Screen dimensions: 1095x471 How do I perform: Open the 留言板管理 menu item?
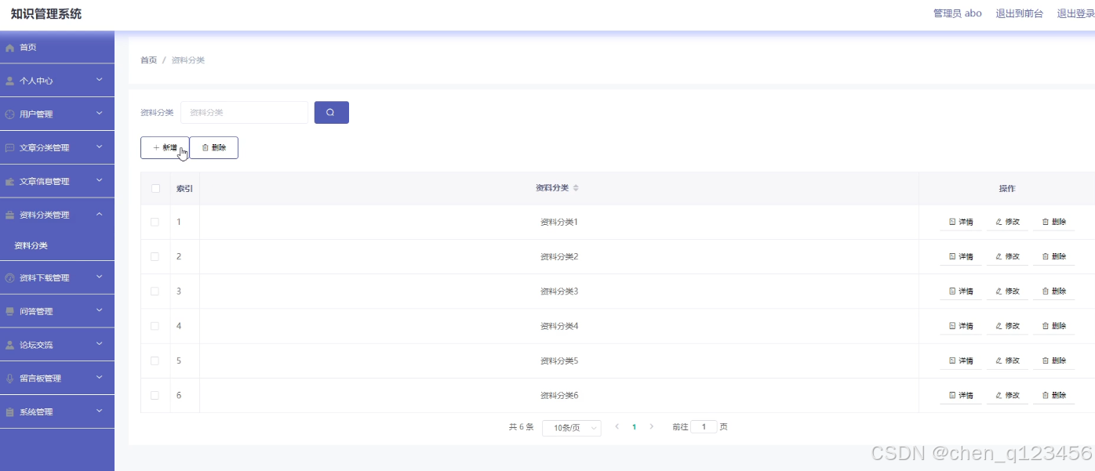pyautogui.click(x=57, y=379)
